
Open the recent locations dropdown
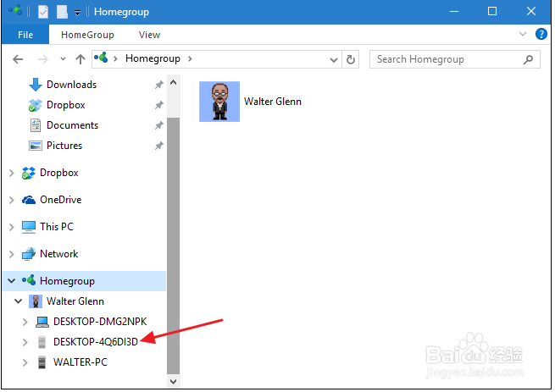pos(63,59)
